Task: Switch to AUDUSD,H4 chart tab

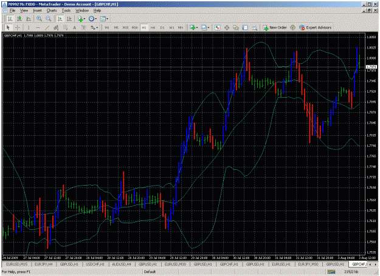Action: tap(121, 264)
